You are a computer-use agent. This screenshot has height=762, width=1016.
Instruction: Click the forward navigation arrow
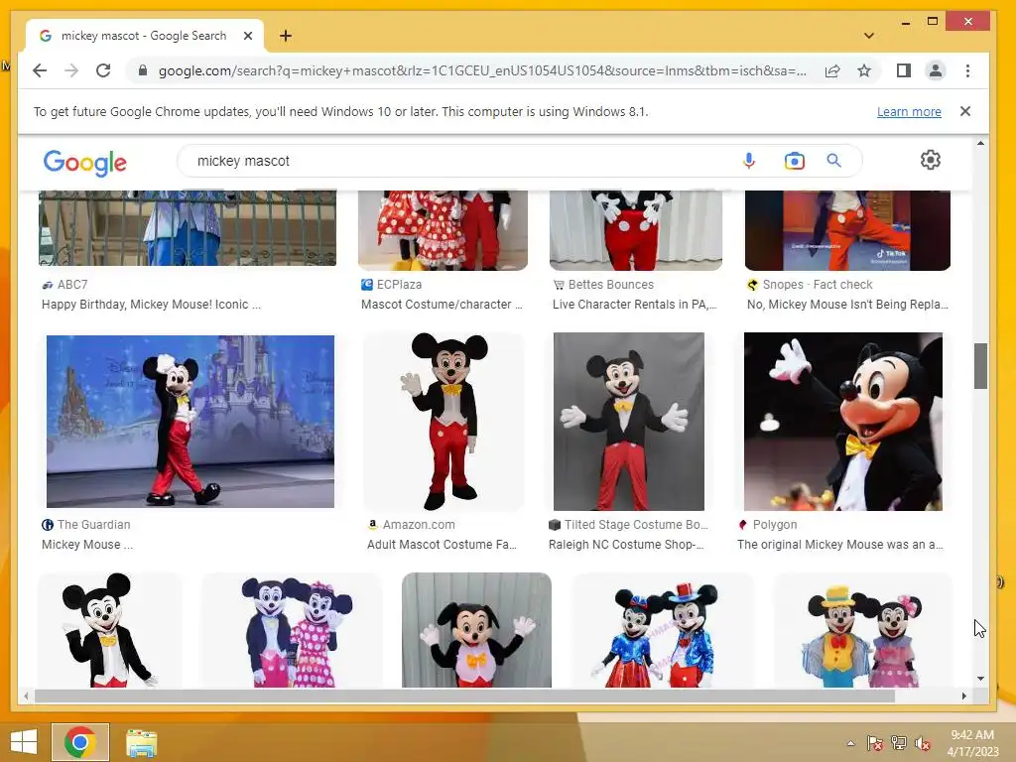click(71, 70)
